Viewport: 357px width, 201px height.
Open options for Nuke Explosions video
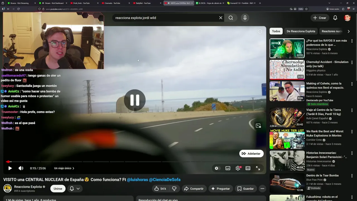(x=352, y=132)
